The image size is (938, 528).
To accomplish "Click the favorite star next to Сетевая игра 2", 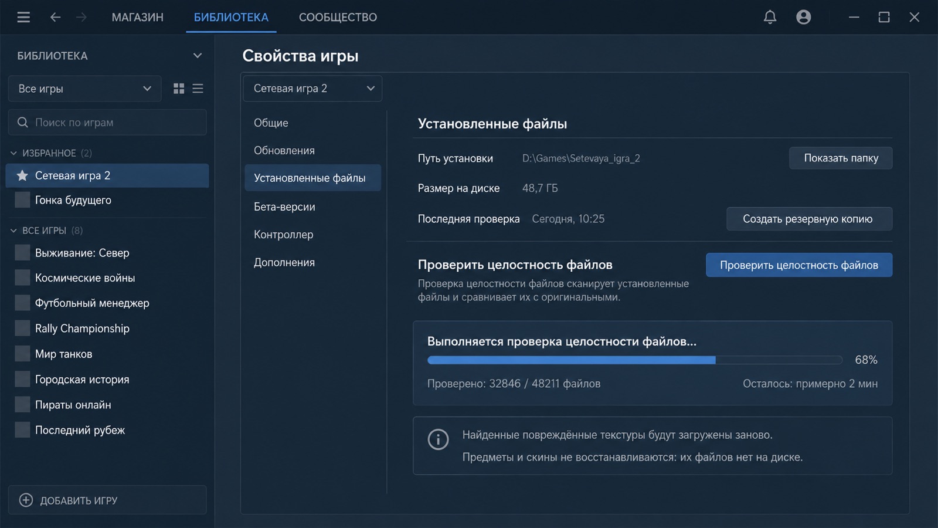I will click(x=22, y=175).
